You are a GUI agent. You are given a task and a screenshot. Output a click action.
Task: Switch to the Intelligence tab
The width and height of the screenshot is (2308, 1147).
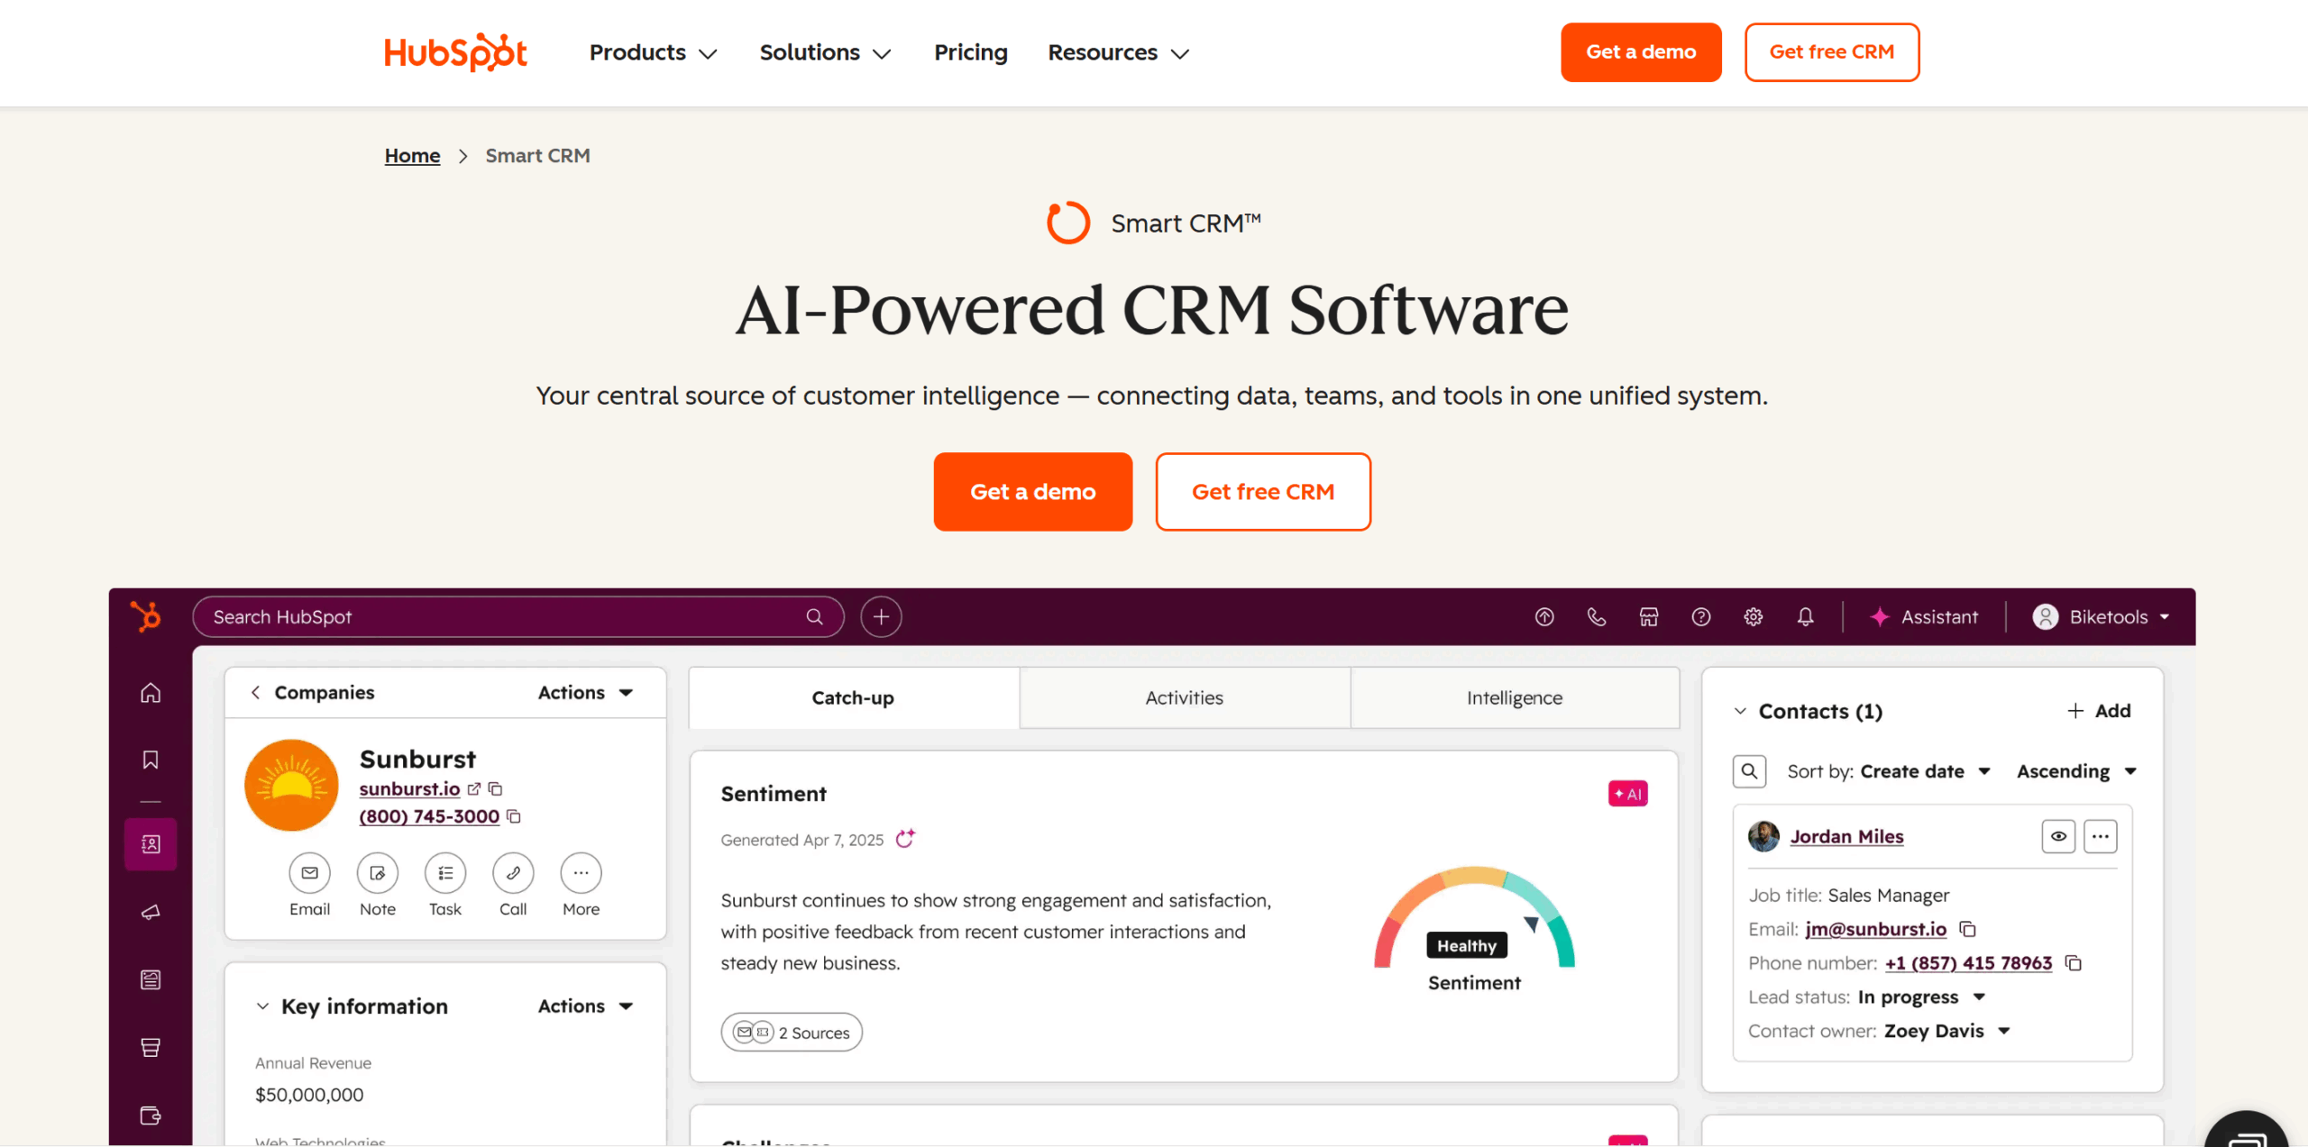point(1514,698)
